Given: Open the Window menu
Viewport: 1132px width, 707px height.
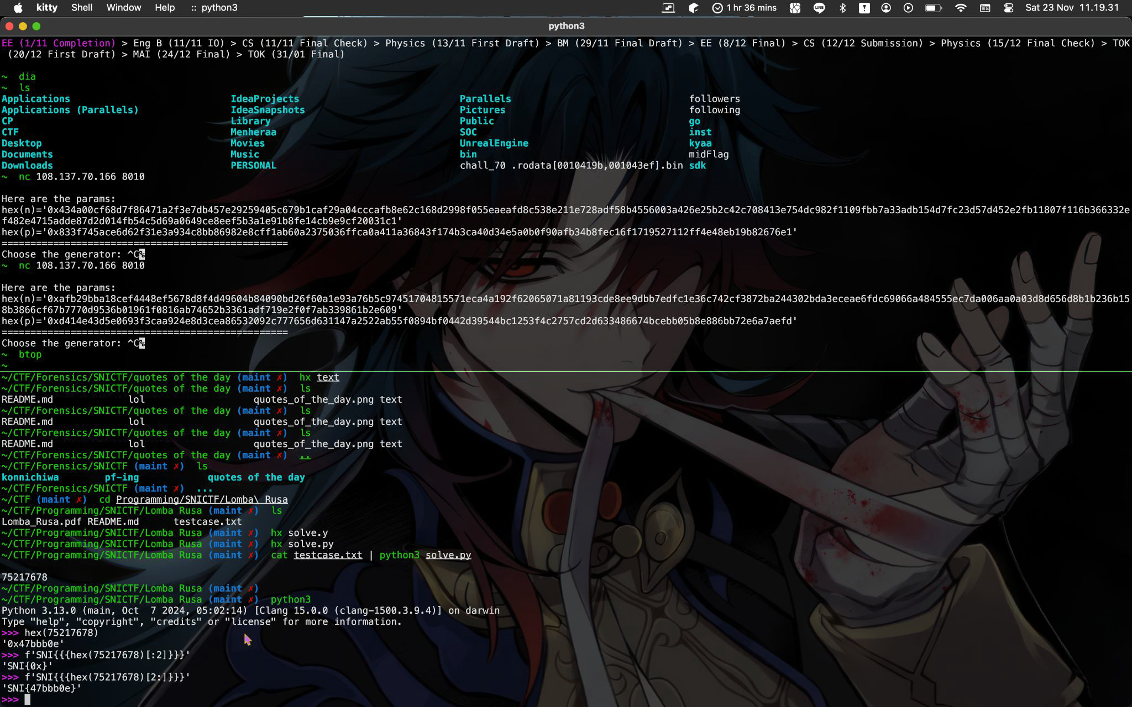Looking at the screenshot, I should (123, 8).
